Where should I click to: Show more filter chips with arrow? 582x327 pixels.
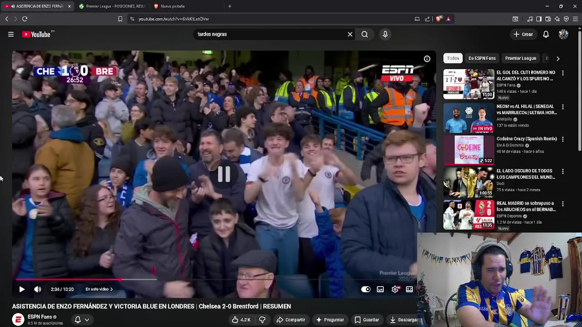pos(558,58)
